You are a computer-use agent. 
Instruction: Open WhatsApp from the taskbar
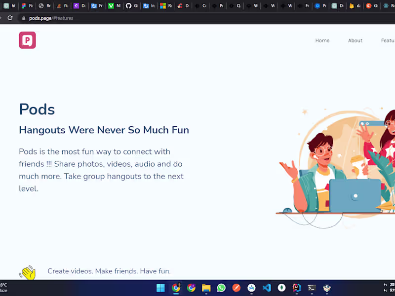[x=221, y=288]
